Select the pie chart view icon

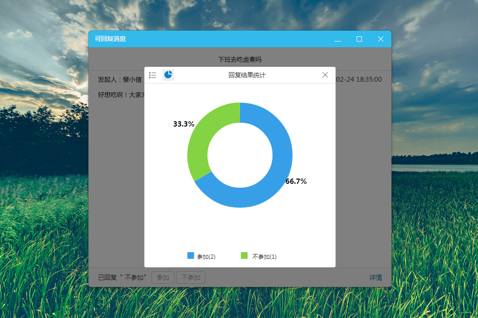point(168,74)
